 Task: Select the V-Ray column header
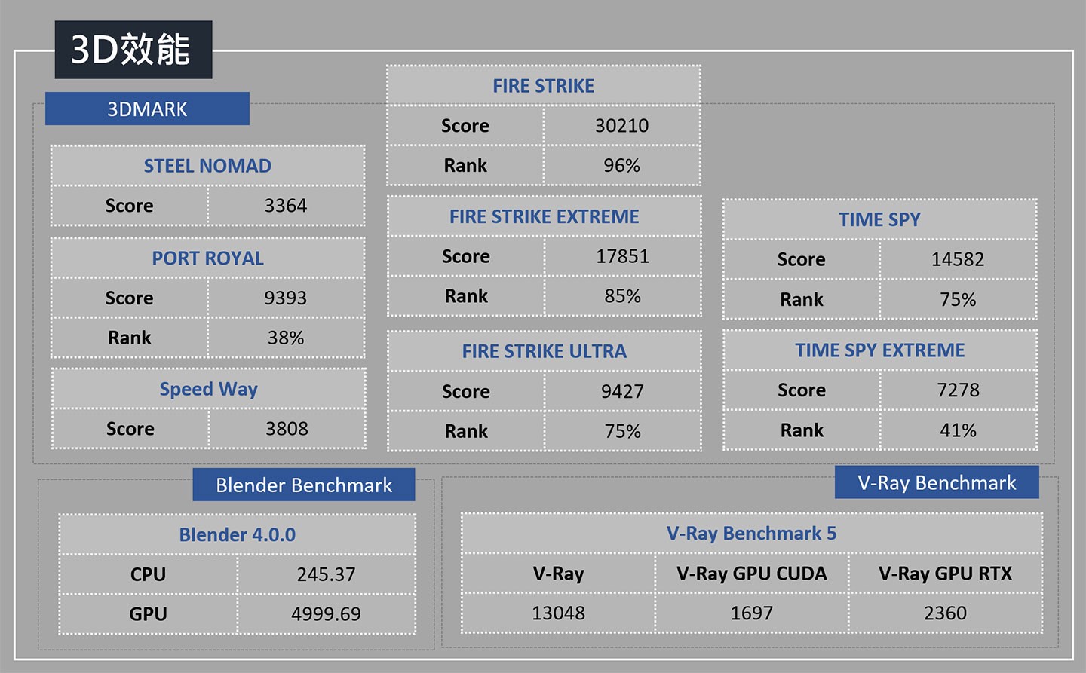pos(558,574)
